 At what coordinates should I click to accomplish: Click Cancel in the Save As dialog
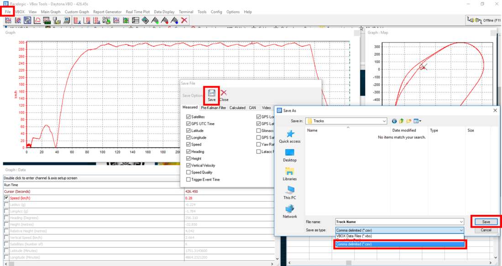click(486, 230)
